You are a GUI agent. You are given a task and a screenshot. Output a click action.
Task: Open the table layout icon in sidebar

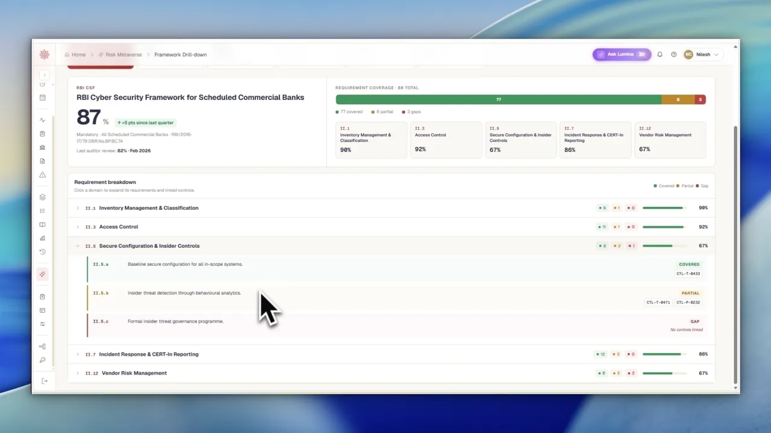pyautogui.click(x=42, y=310)
